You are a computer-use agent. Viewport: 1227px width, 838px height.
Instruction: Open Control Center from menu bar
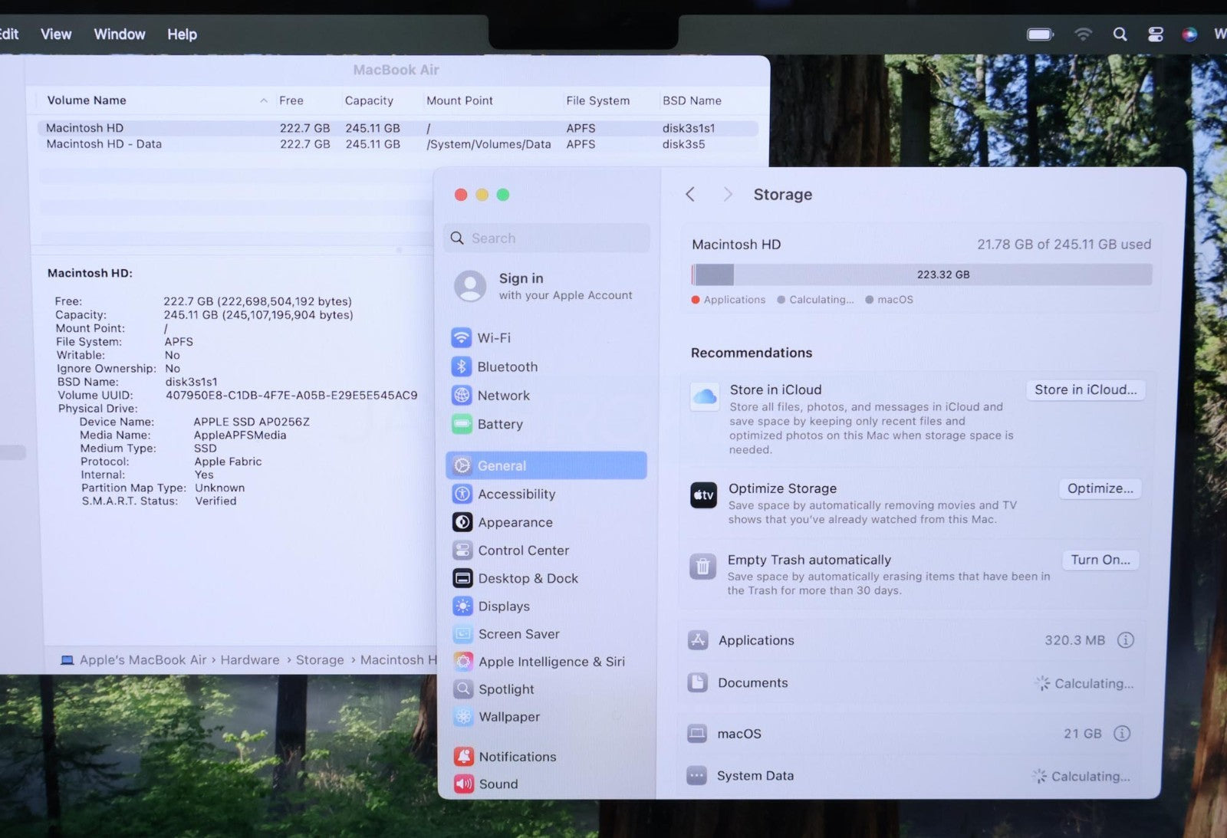(1156, 35)
